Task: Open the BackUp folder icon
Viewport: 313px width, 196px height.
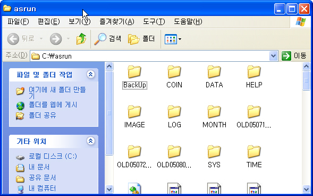Action: tap(134, 71)
